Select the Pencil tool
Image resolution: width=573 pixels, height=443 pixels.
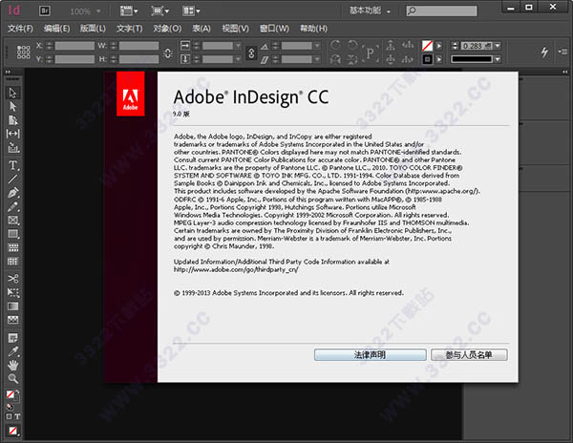(x=12, y=207)
